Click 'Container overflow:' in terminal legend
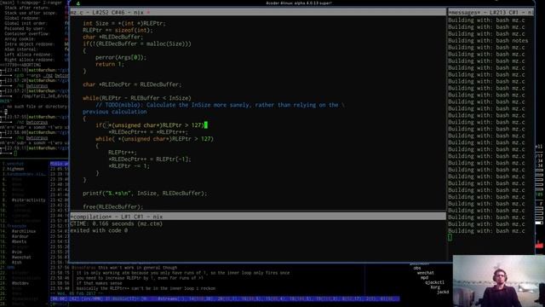Viewport: 545px width, 307px height. point(27,34)
